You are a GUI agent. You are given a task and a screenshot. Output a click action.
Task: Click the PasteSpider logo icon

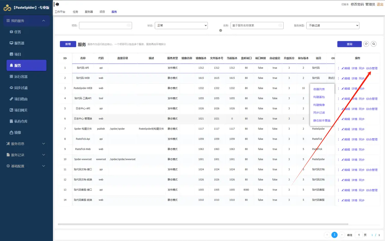coord(7,8)
